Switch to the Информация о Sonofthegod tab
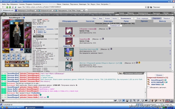This screenshot has width=175, height=109. 27,10
